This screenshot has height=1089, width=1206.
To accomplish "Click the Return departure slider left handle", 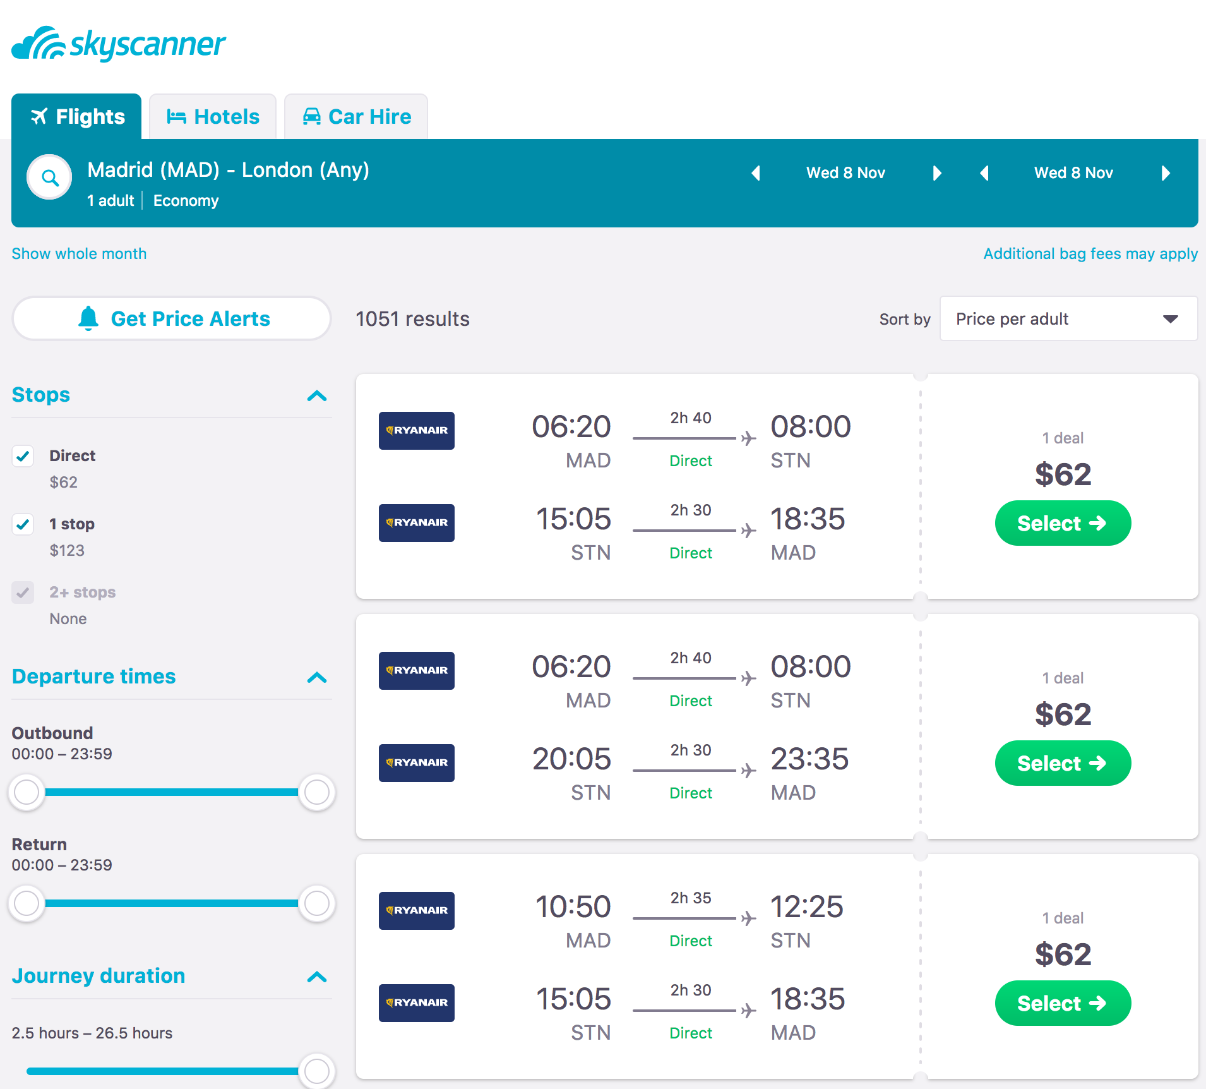I will [27, 903].
